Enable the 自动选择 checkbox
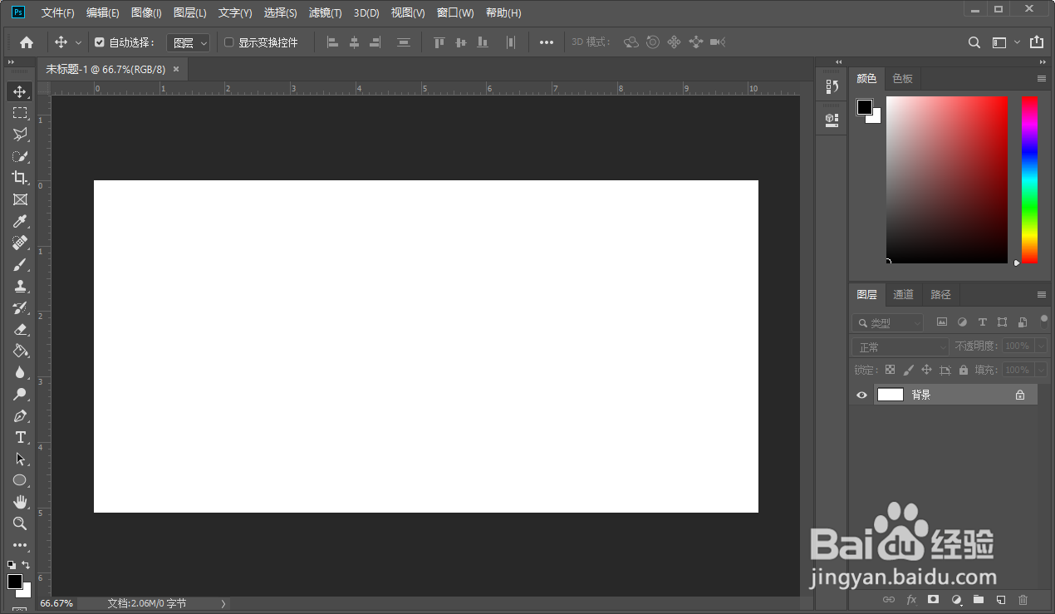This screenshot has height=614, width=1055. click(100, 42)
